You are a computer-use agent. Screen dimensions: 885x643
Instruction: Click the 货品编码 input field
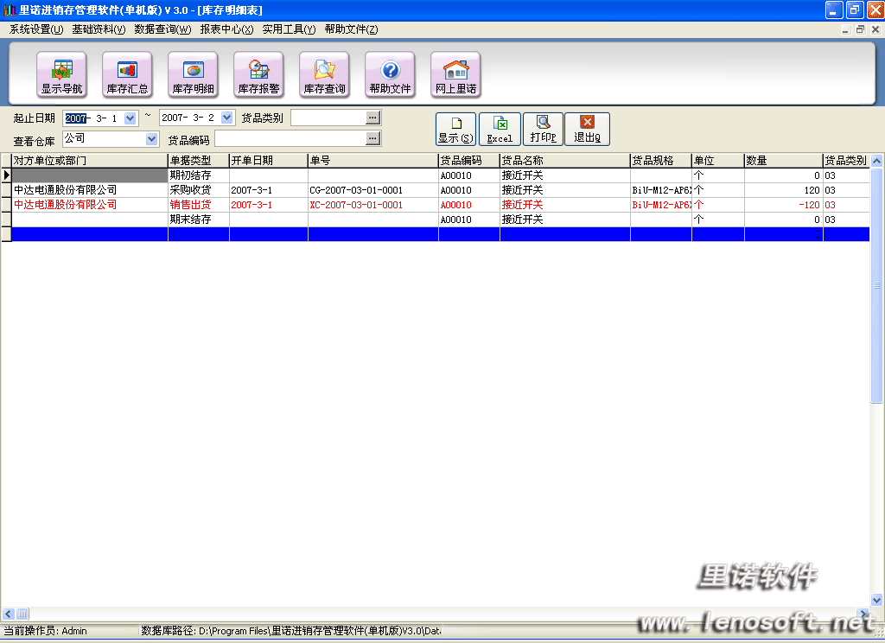coord(290,138)
